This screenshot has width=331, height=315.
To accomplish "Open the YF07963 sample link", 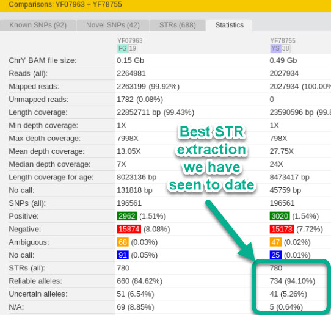I will 130,40.
